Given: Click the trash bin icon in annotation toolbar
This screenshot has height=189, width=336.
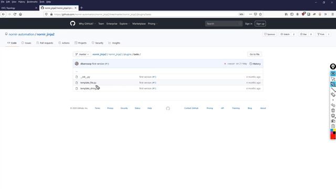Looking at the screenshot, I should [x=333, y=110].
